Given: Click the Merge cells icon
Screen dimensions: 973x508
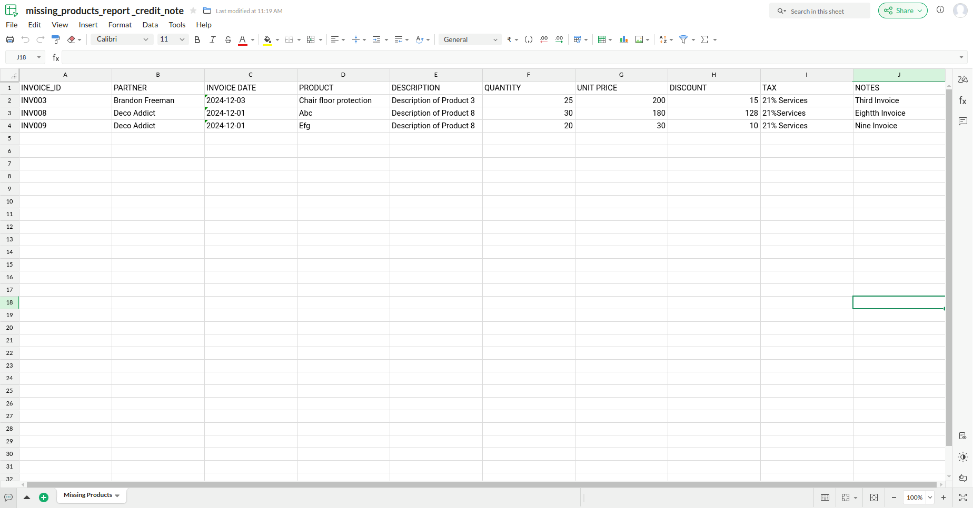Looking at the screenshot, I should [x=311, y=39].
